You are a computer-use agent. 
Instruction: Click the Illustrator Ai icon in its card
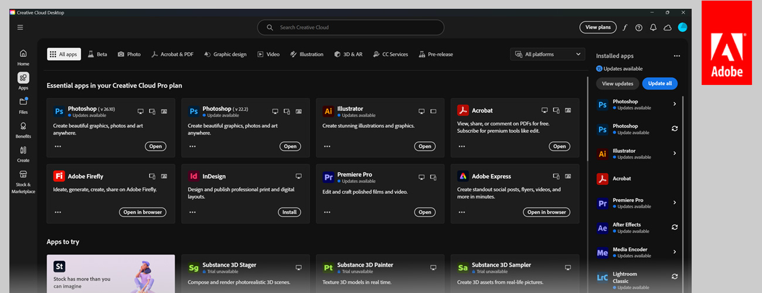pyautogui.click(x=328, y=111)
